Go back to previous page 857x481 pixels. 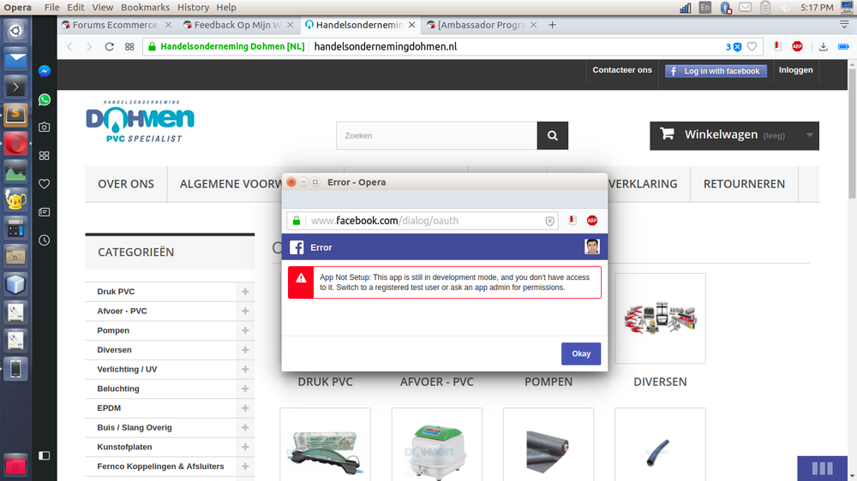[70, 46]
